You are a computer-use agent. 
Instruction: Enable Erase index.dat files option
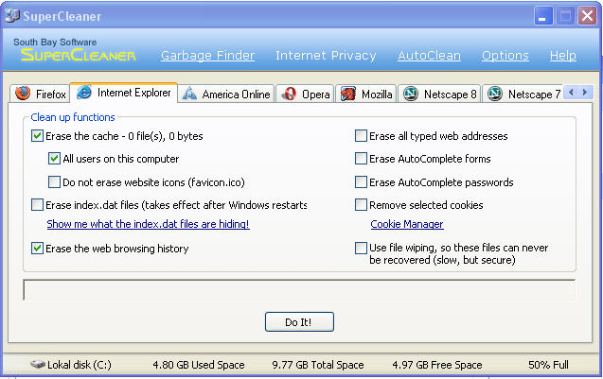(x=37, y=205)
